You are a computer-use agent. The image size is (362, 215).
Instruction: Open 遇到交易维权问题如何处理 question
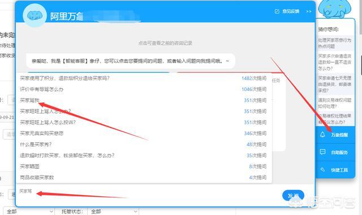335,103
